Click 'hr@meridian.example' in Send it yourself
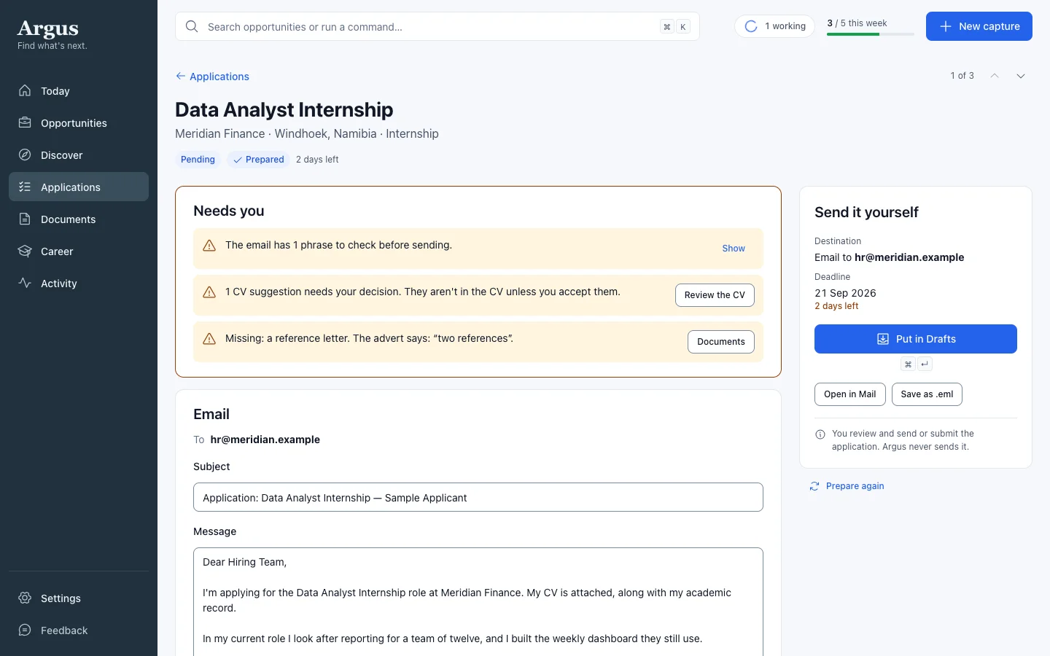 click(909, 257)
